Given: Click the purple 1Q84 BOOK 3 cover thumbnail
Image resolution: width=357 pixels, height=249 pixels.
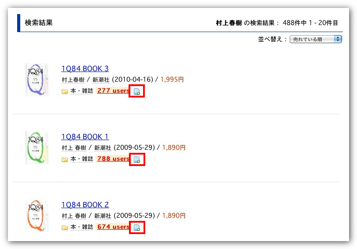Looking at the screenshot, I should [x=37, y=79].
